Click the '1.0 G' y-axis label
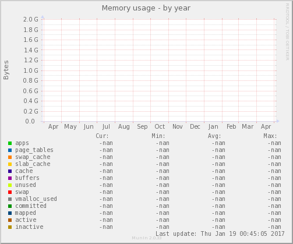Image resolution: width=293 pixels, height=244 pixels. pyautogui.click(x=31, y=70)
